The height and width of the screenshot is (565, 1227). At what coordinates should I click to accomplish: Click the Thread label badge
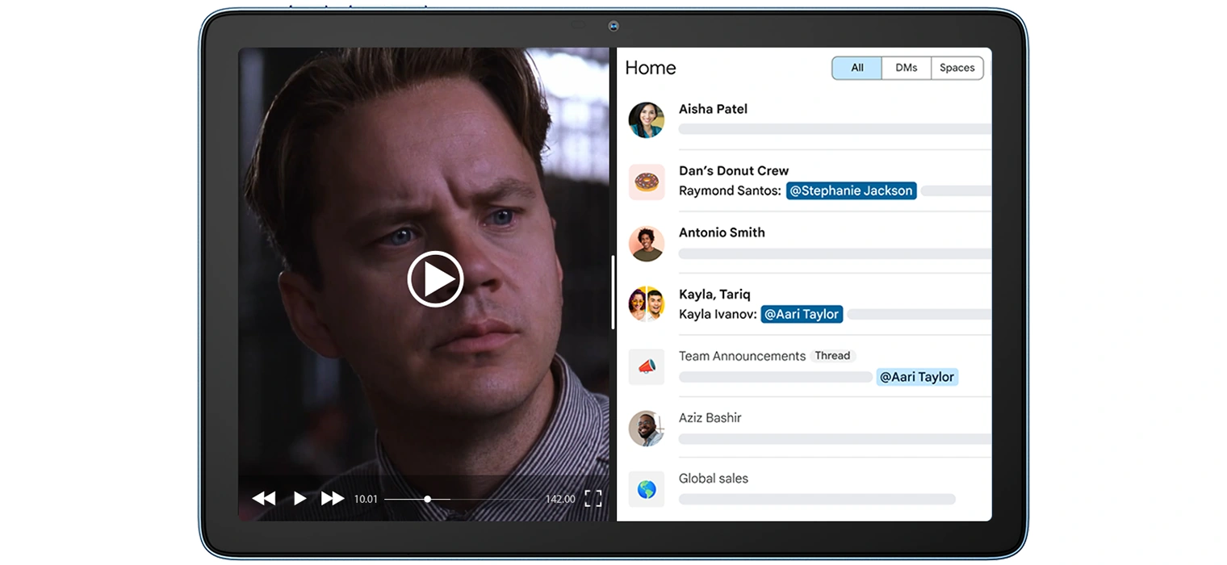pos(832,356)
